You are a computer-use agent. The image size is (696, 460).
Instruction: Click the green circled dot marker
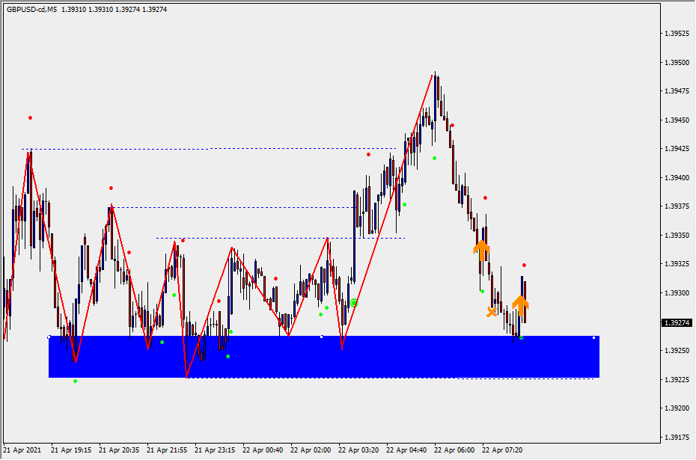[354, 303]
